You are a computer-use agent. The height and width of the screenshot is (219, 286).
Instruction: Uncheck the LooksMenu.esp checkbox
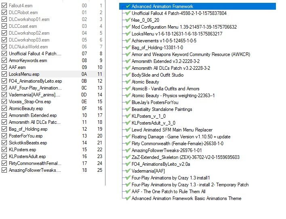pyautogui.click(x=4, y=74)
